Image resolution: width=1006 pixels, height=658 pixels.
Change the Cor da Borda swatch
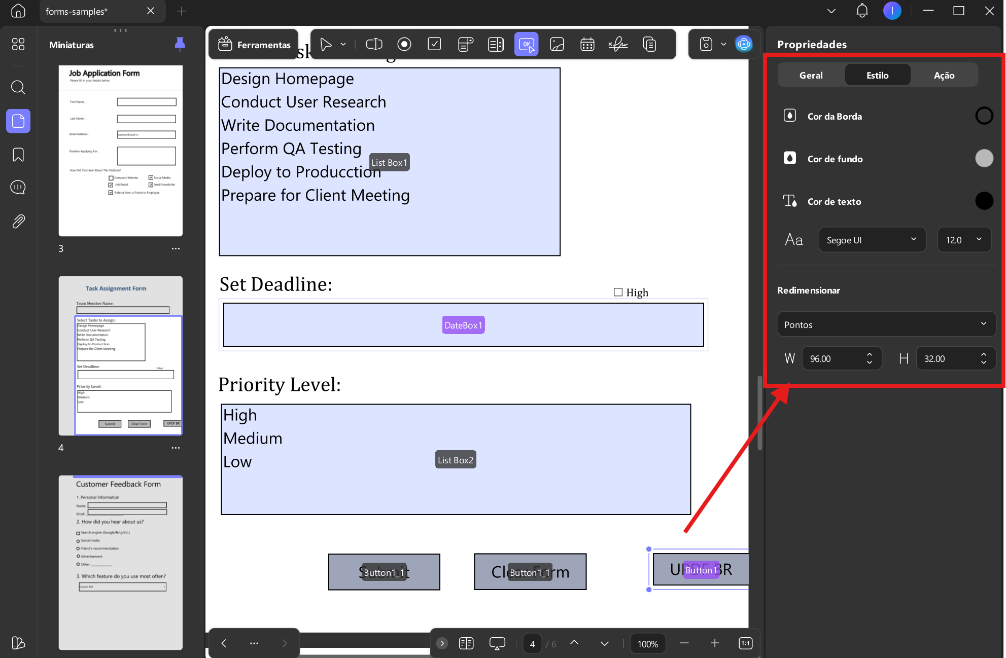coord(984,116)
